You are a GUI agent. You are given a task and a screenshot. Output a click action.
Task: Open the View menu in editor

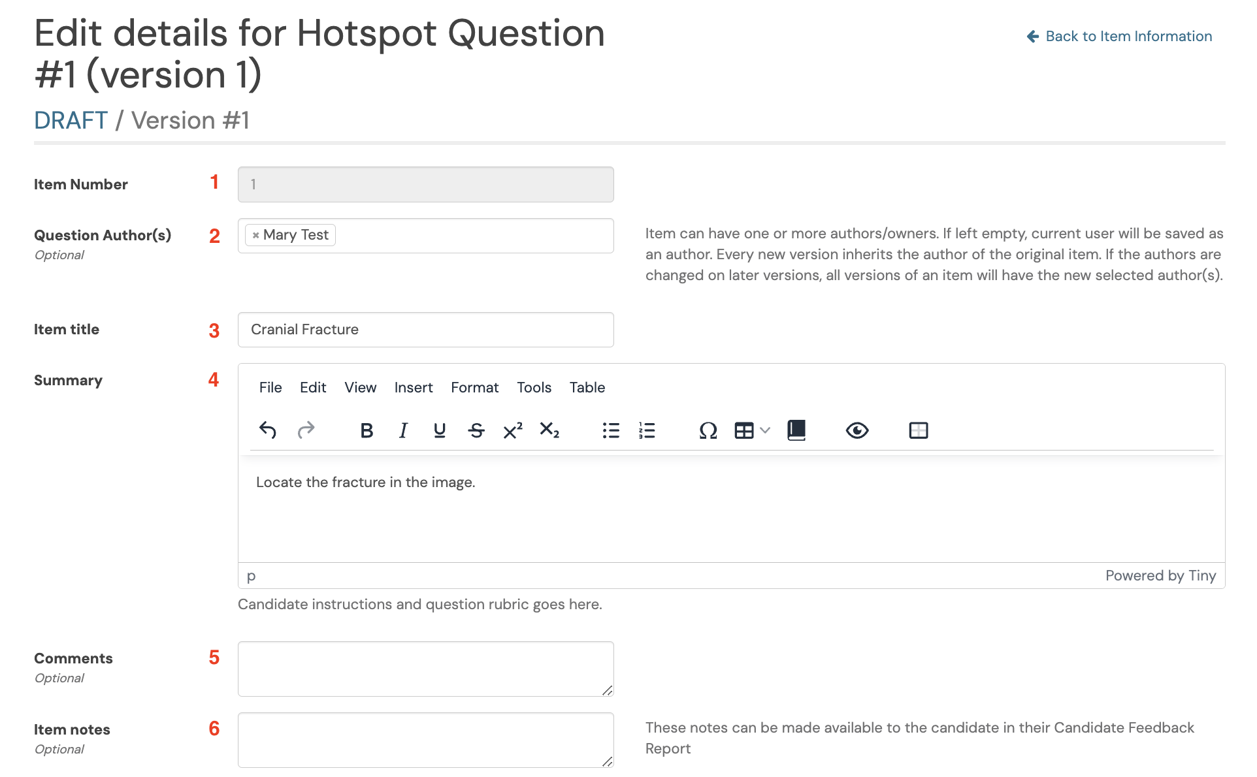click(x=361, y=387)
